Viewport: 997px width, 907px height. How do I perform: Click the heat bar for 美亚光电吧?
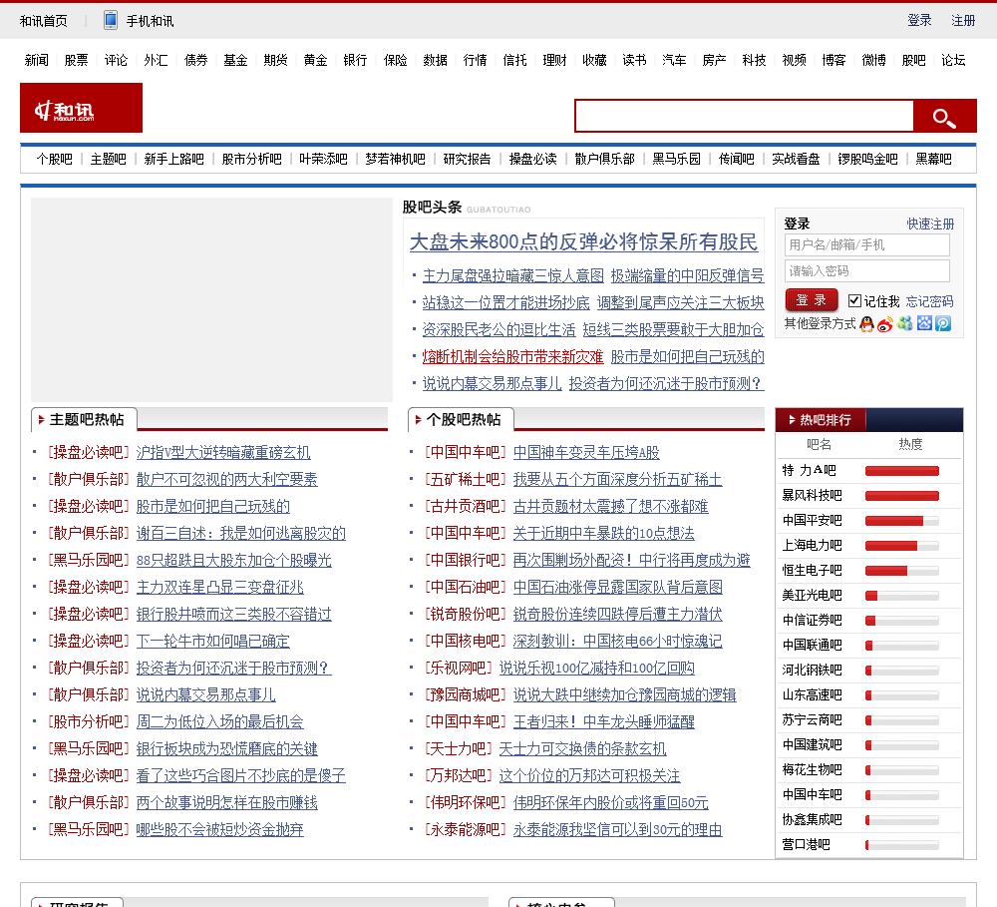(x=901, y=596)
